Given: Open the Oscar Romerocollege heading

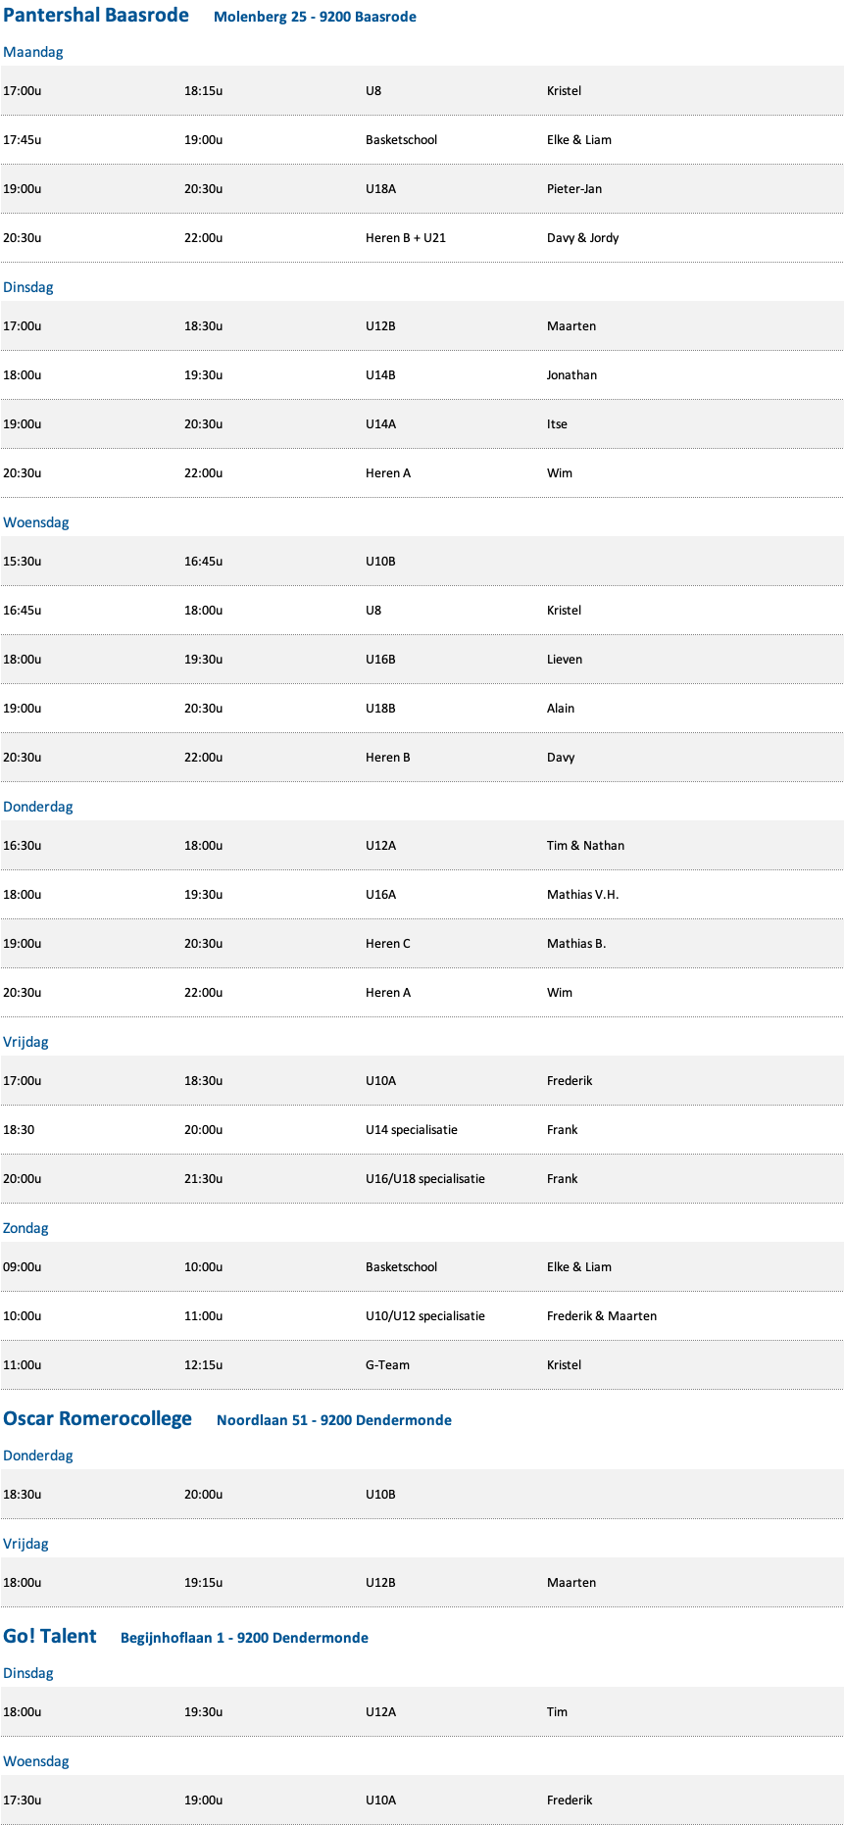Looking at the screenshot, I should pyautogui.click(x=97, y=1418).
